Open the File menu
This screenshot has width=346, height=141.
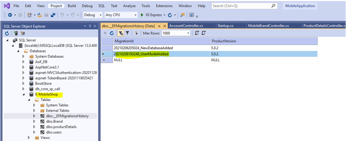click(16, 6)
